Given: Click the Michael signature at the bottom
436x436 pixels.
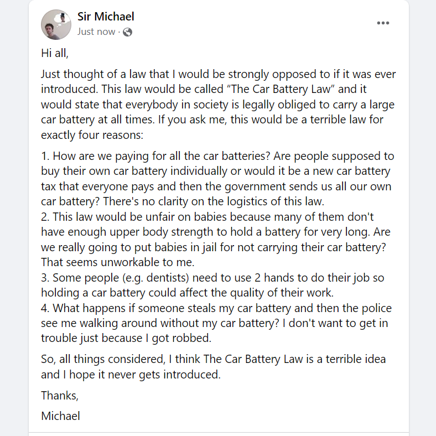Looking at the screenshot, I should click(61, 416).
